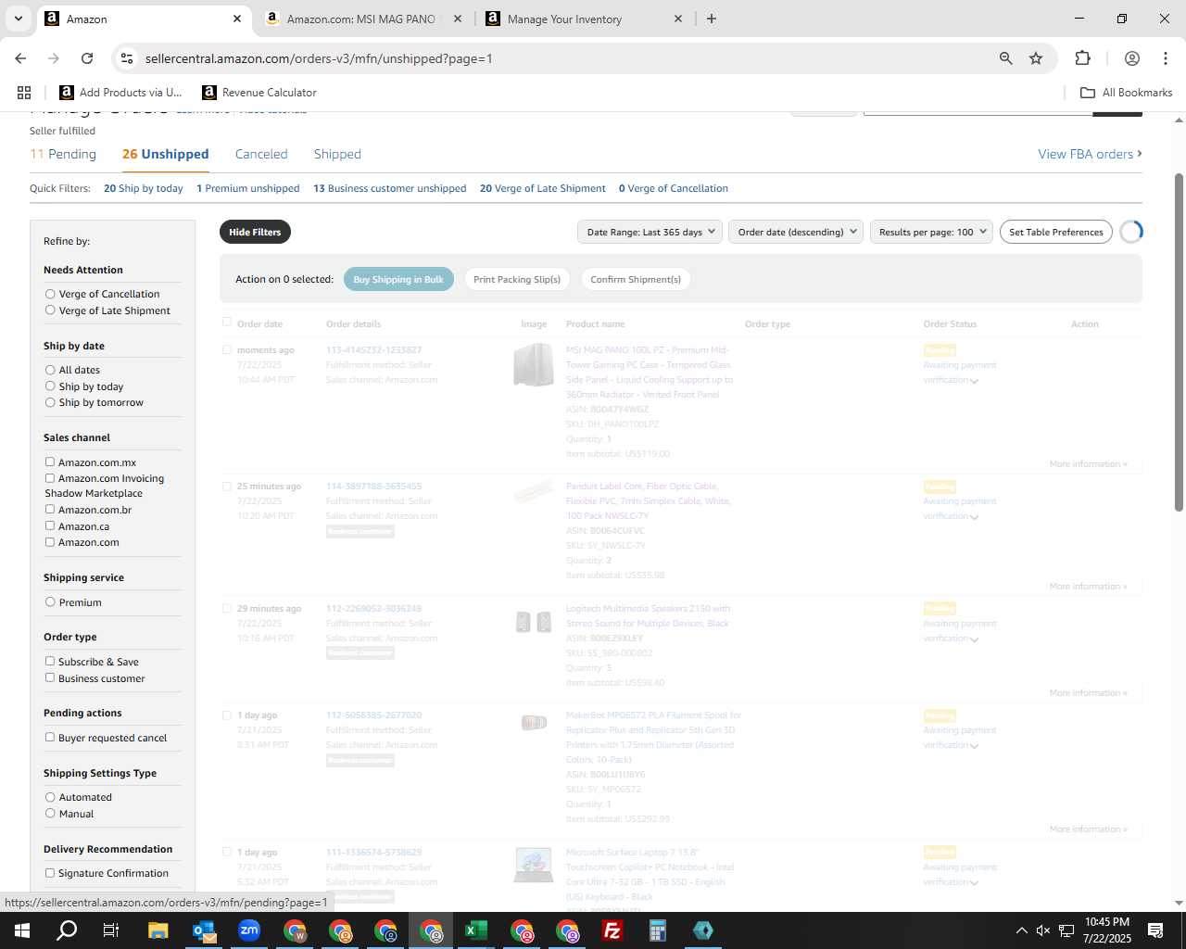Open the apps grid in bookmarks bar
This screenshot has height=949, width=1186.
coord(24,93)
